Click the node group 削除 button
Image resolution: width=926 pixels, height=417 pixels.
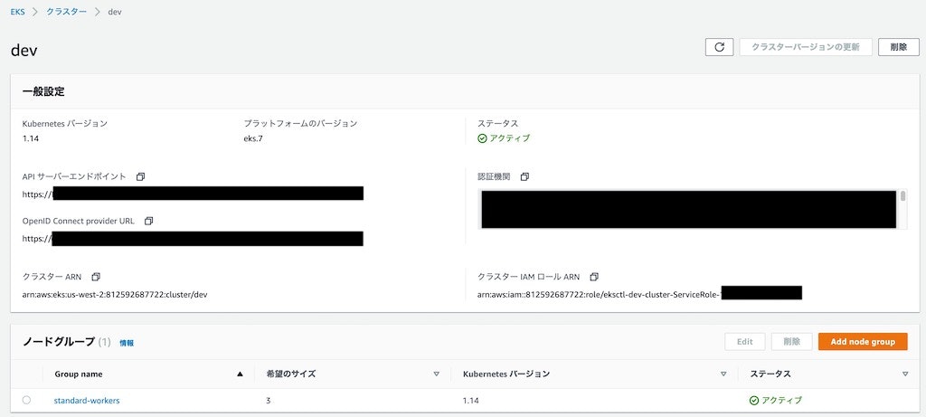[791, 341]
